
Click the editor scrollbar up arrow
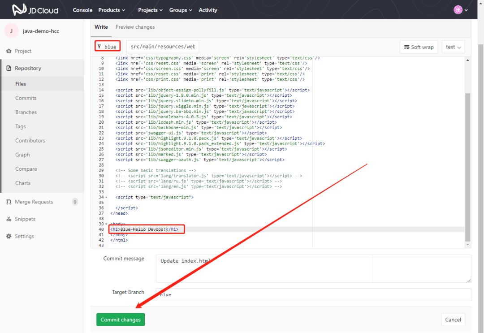[x=467, y=60]
